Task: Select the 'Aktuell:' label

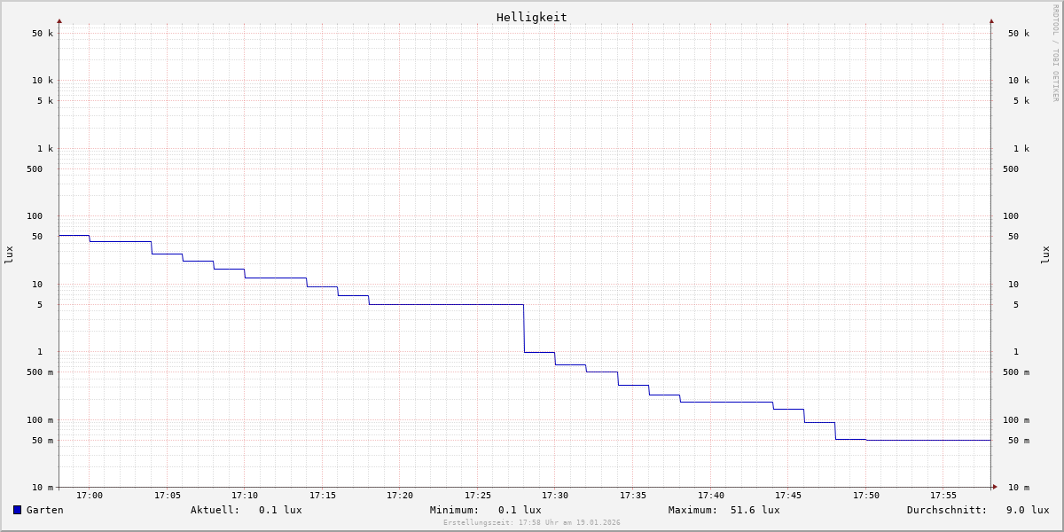Action: 215,510
